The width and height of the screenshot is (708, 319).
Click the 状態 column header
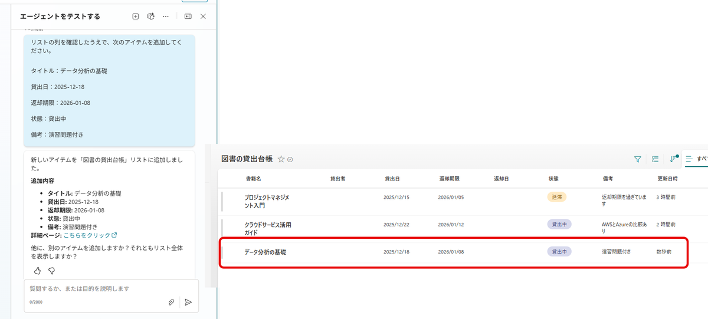[x=553, y=178]
